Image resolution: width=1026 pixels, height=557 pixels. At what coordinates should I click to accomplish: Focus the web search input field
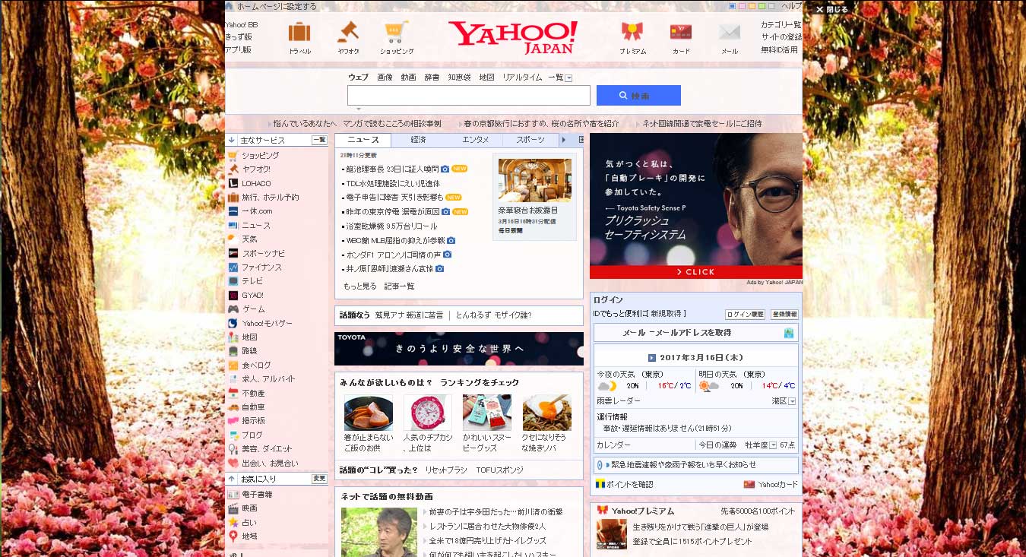[x=469, y=95]
